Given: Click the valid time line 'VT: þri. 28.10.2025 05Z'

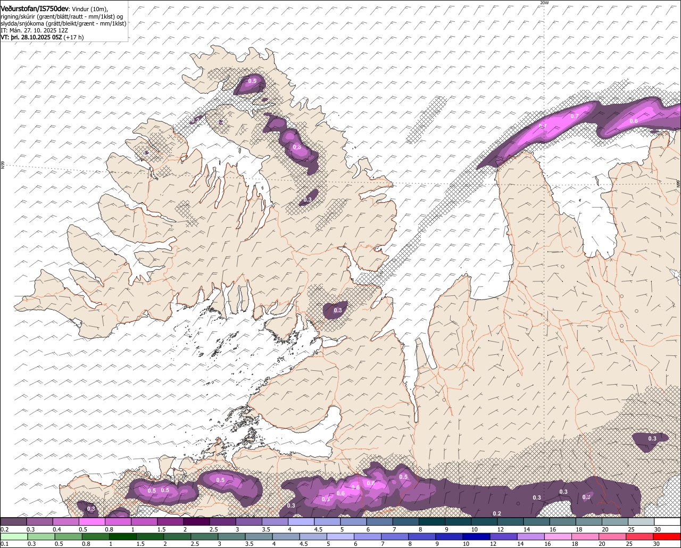Looking at the screenshot, I should point(31,38).
